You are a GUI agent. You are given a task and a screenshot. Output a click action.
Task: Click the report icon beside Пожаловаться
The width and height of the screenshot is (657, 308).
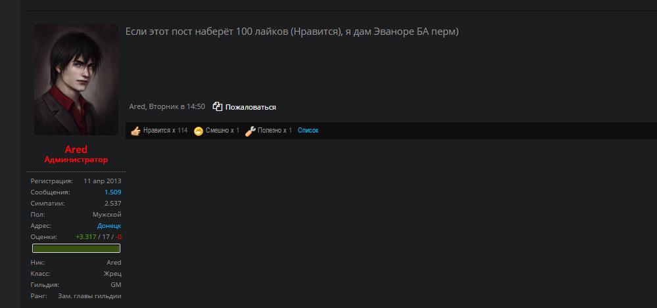[x=218, y=106]
